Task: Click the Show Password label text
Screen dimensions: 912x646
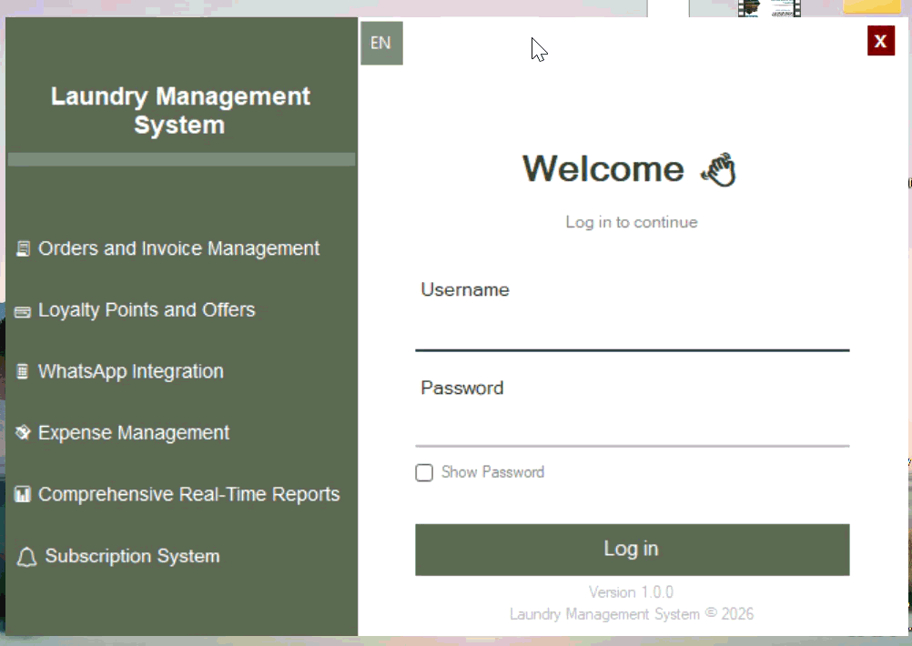Action: (492, 472)
